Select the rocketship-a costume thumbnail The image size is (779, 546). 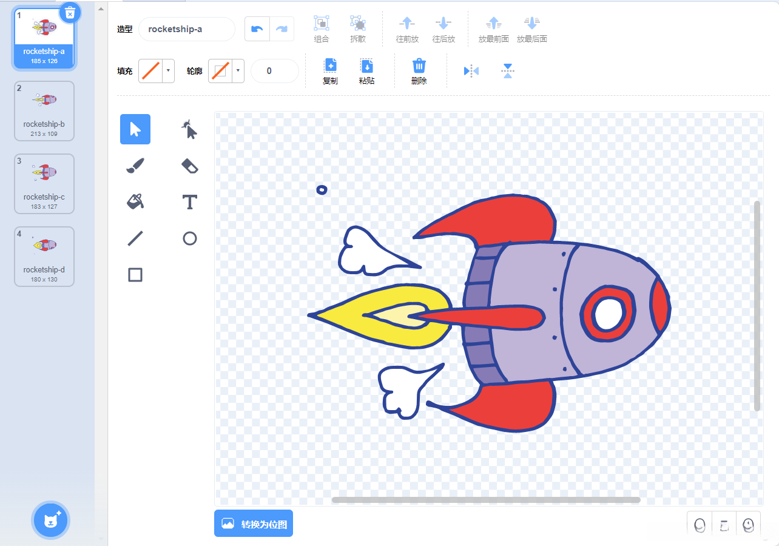(x=44, y=38)
